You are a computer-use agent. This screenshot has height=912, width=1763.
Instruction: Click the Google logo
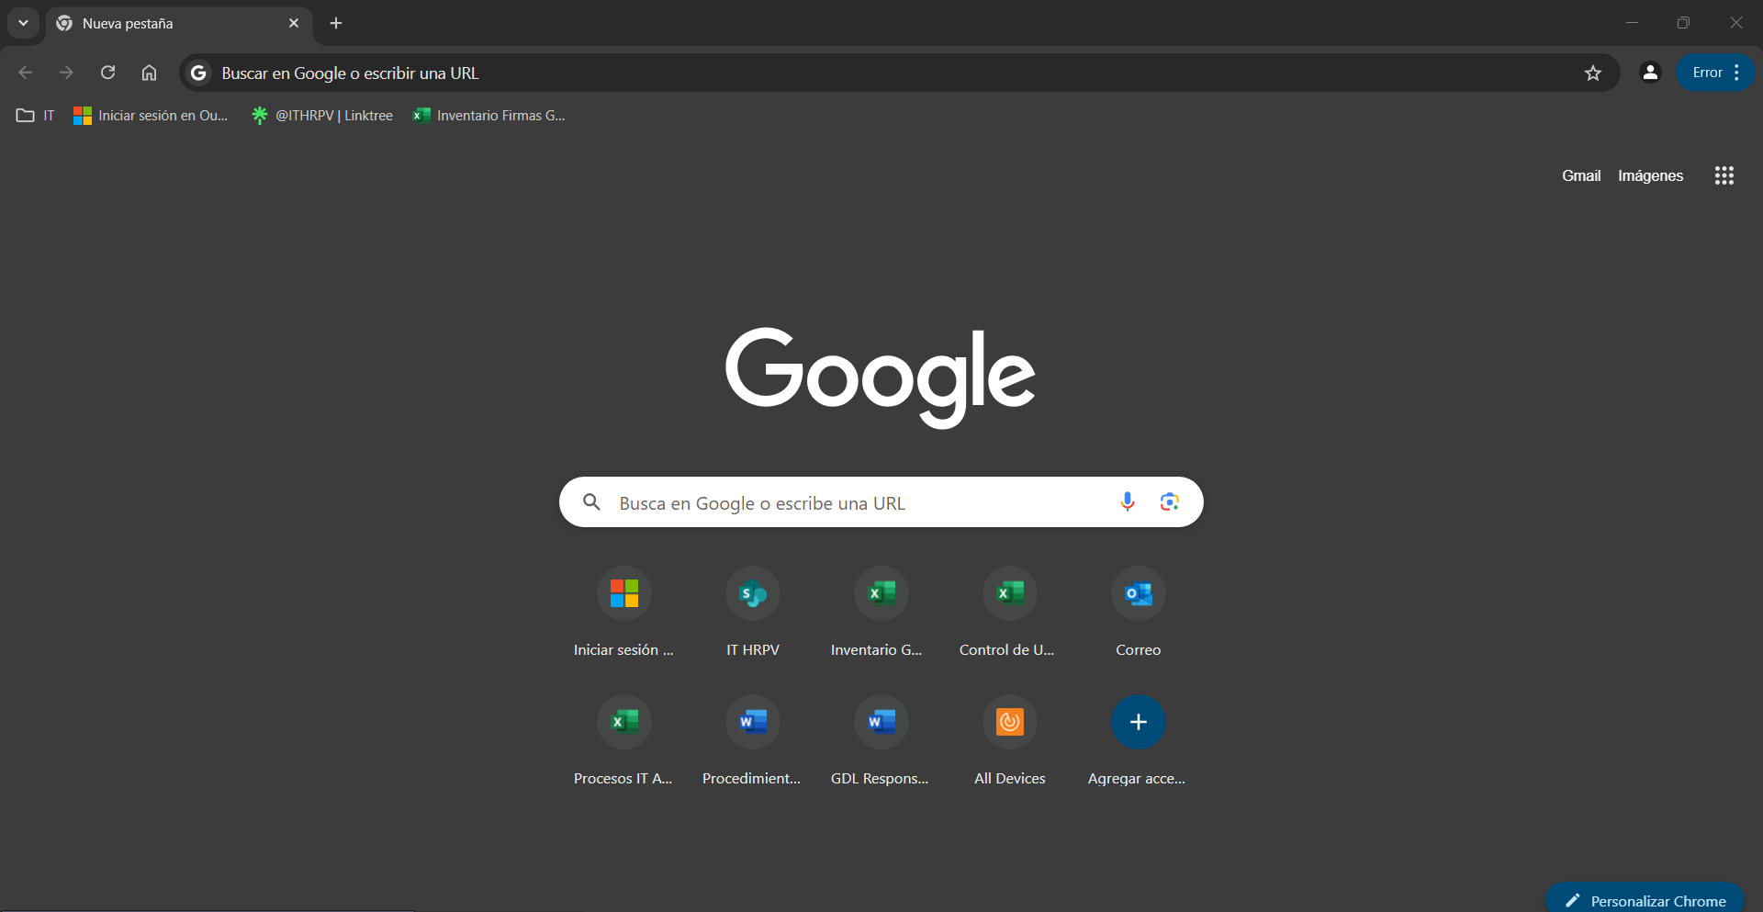[881, 377]
